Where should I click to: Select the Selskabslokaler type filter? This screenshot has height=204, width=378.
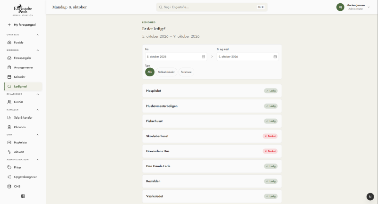pos(166,72)
